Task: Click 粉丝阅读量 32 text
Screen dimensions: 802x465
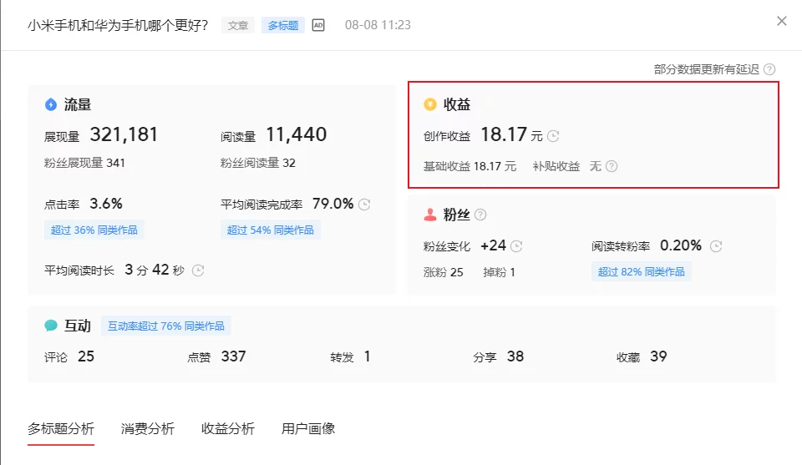Action: [x=258, y=163]
